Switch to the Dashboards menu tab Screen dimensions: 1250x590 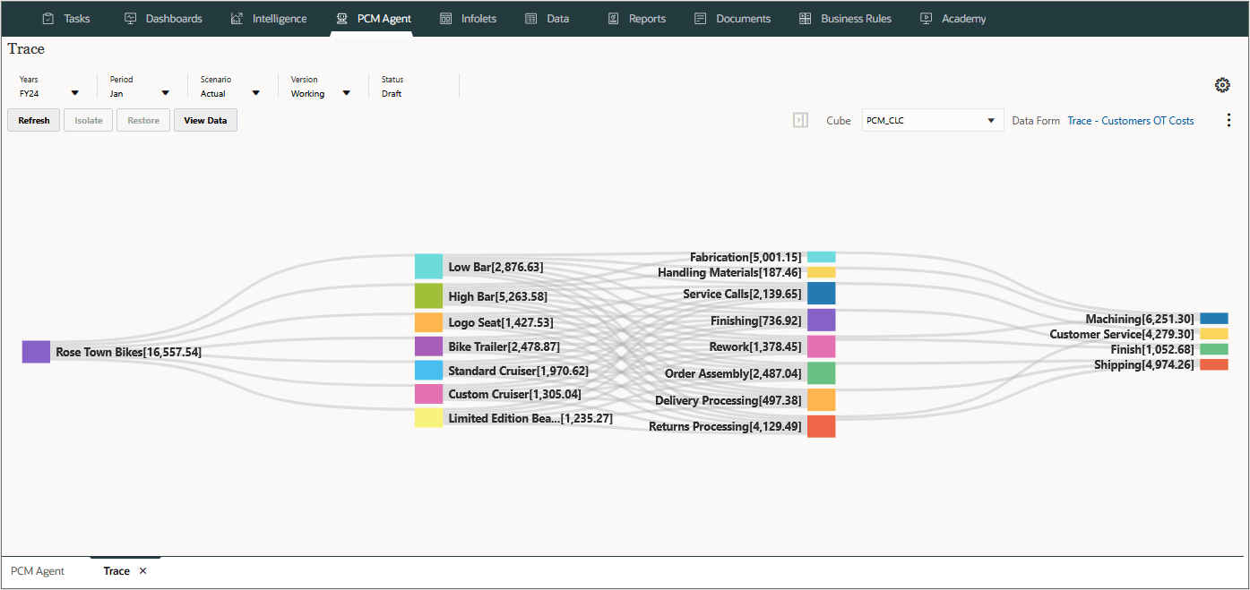tap(163, 18)
